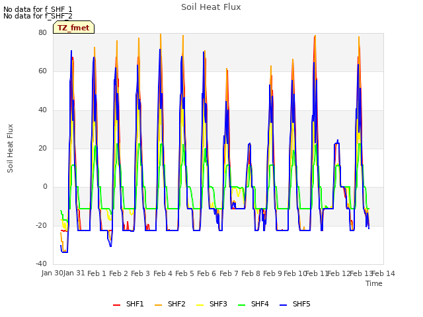Click the 'No data for f_SHF_1' message
Image resolution: width=423 pixels, height=317 pixels.
coord(38,9)
